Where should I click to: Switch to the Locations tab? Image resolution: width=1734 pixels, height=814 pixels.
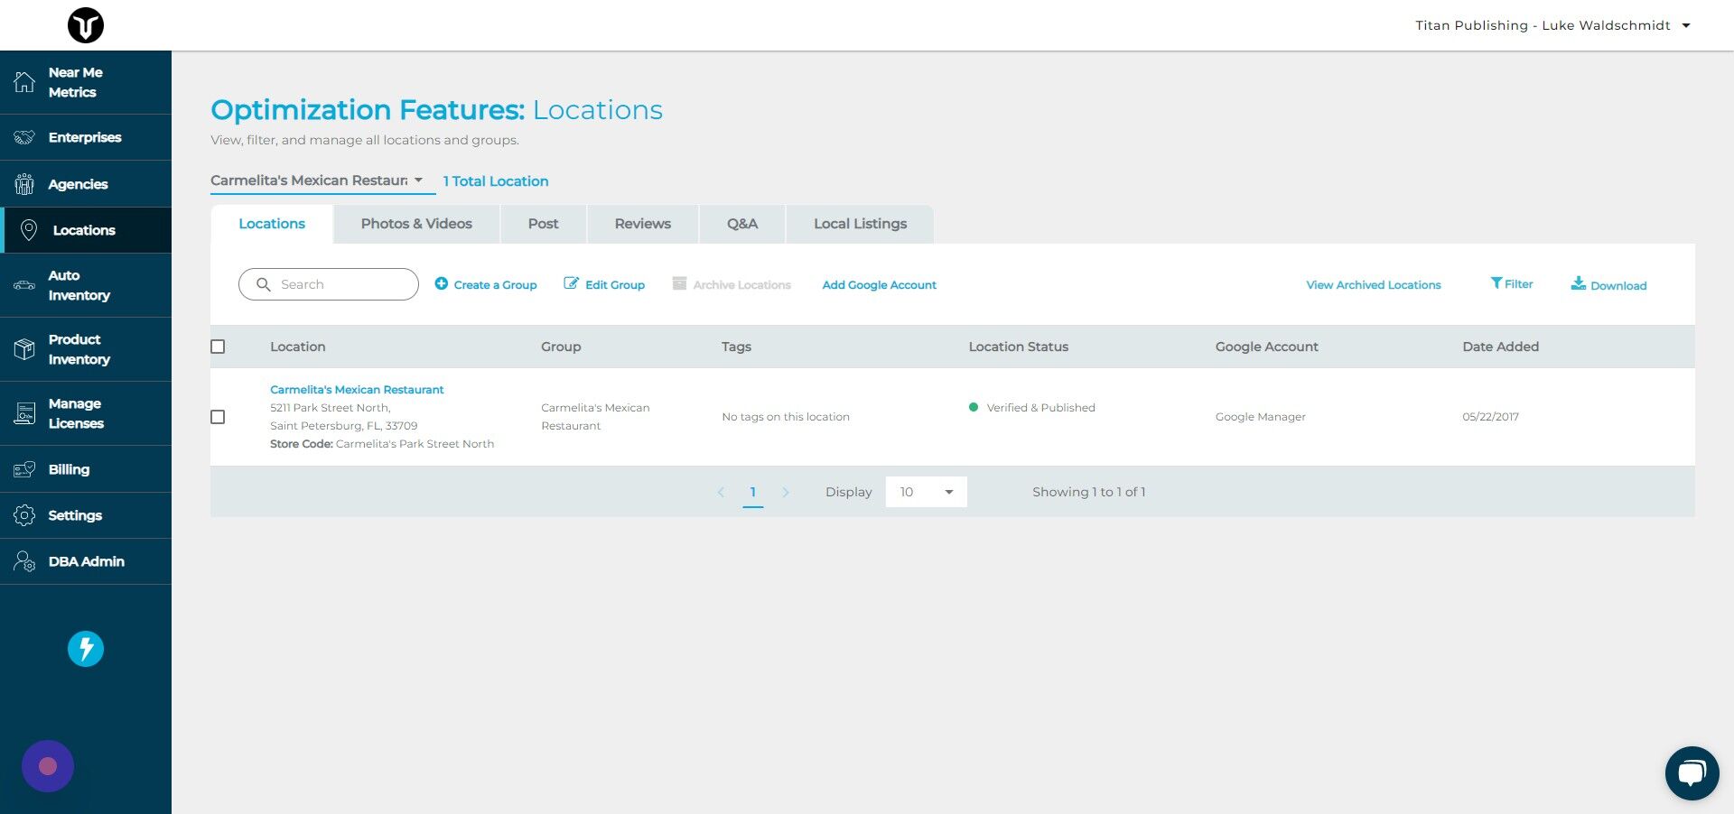click(x=272, y=224)
